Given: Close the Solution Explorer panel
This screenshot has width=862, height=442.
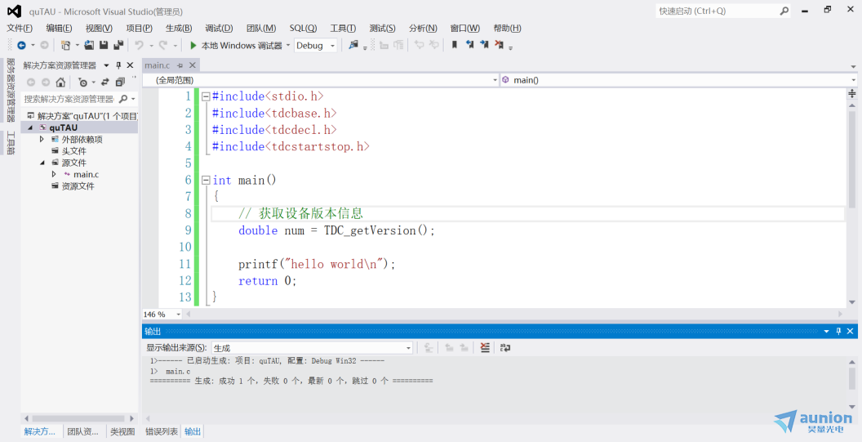Looking at the screenshot, I should [x=131, y=65].
